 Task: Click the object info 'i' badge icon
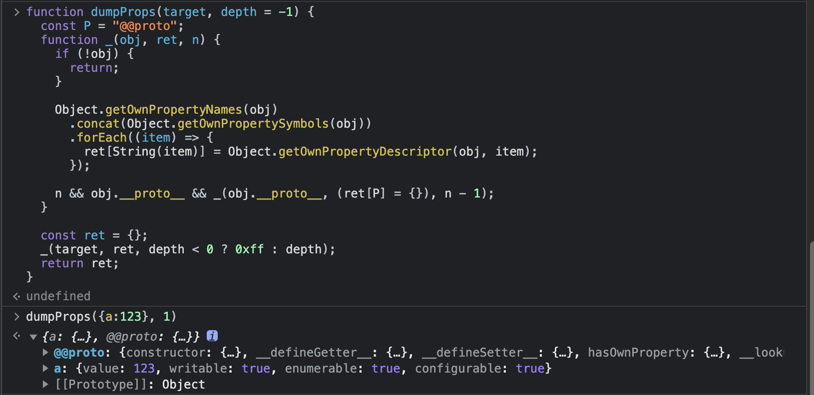coord(212,336)
